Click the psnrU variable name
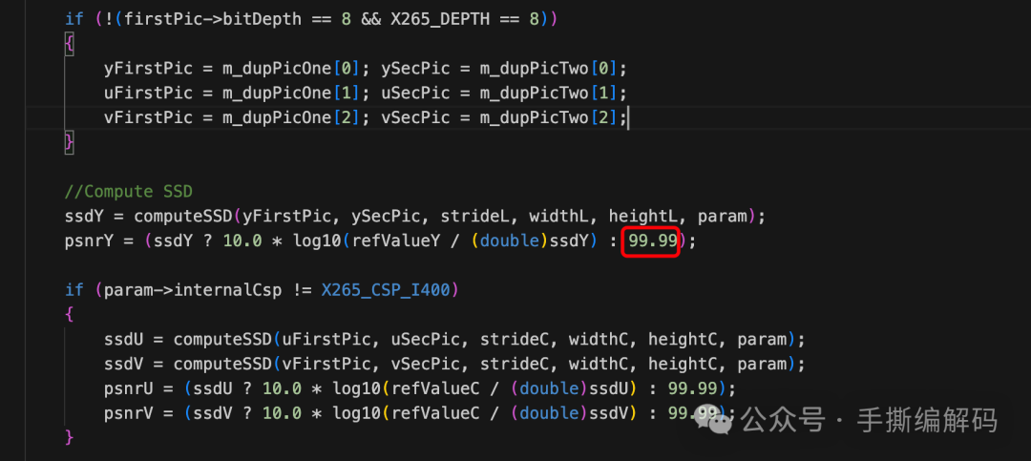Viewport: 1031px width, 461px height. coord(128,388)
